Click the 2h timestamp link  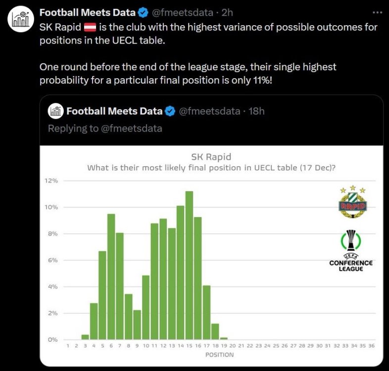pos(226,12)
